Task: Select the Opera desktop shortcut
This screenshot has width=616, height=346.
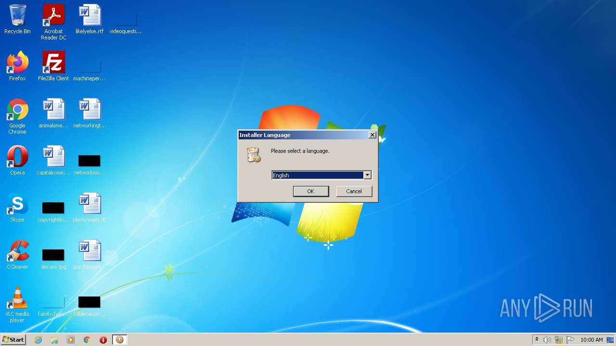Action: coord(17,161)
